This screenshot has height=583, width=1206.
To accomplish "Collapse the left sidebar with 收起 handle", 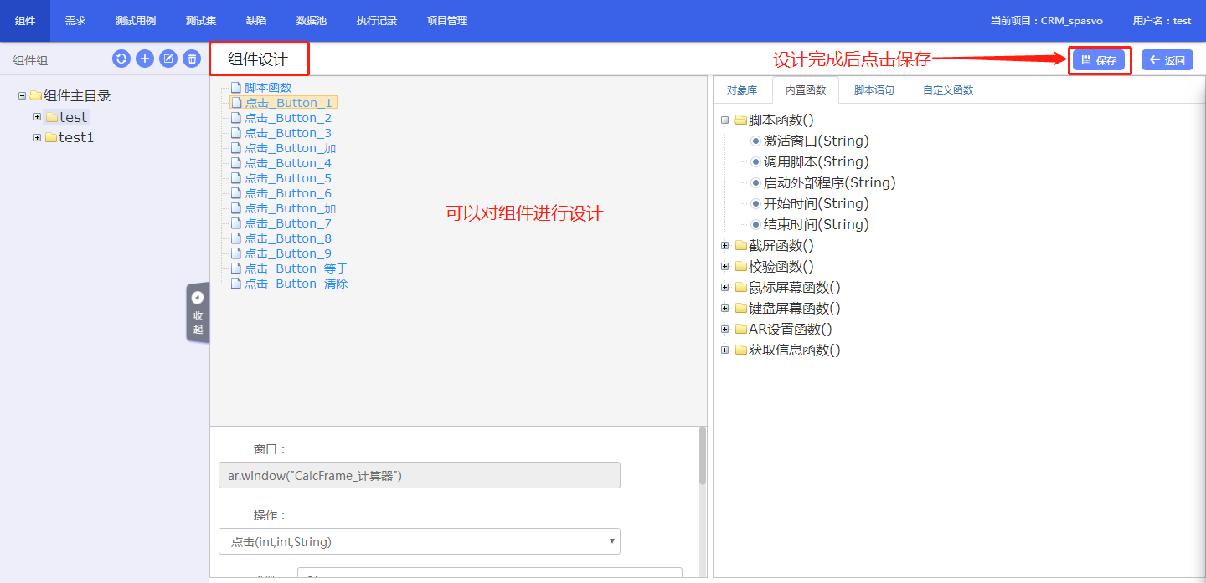I will (x=198, y=312).
